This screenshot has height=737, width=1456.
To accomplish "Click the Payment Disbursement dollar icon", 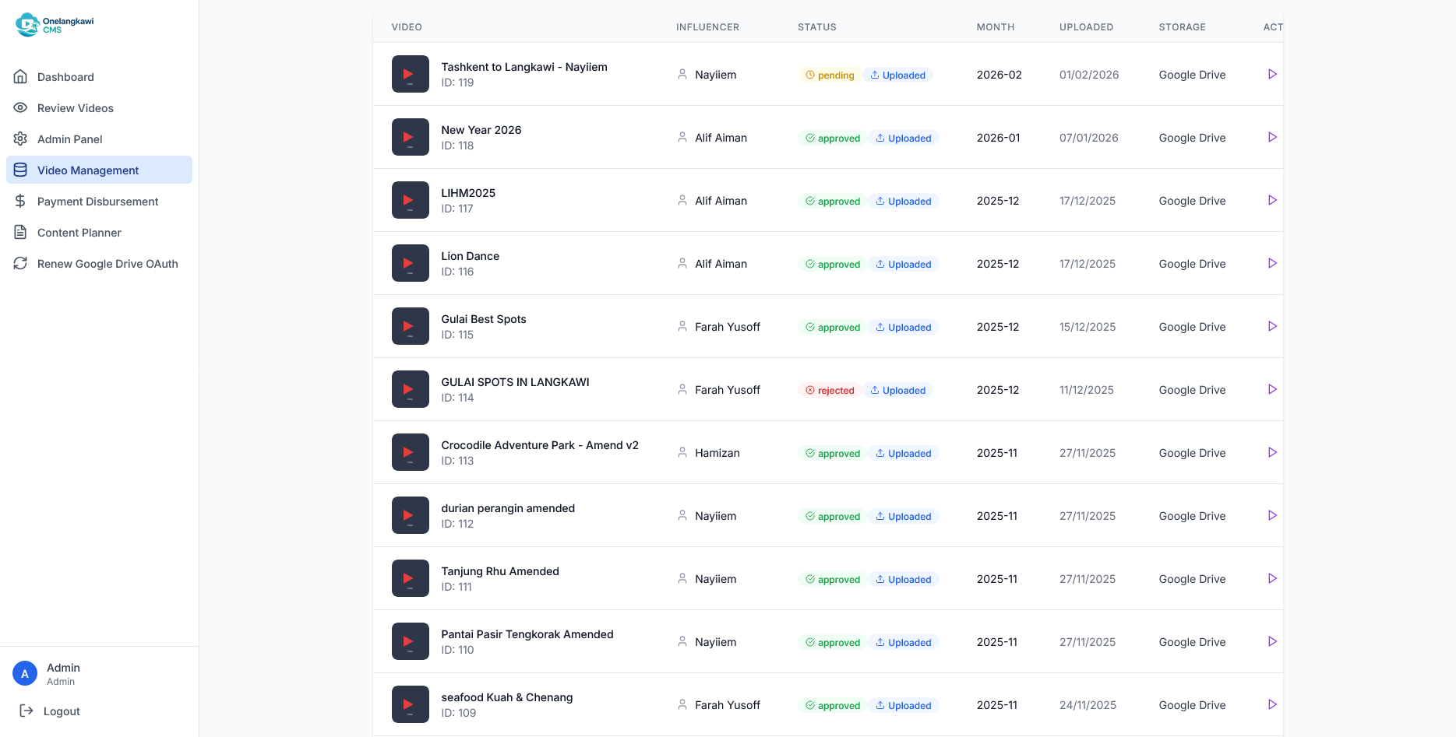I will pos(21,201).
